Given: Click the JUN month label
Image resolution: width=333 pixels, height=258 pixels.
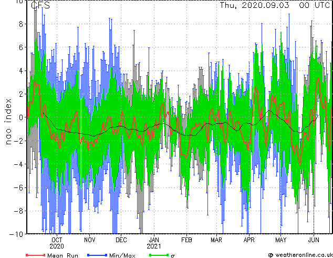Looking at the screenshot, I should coord(314,240).
